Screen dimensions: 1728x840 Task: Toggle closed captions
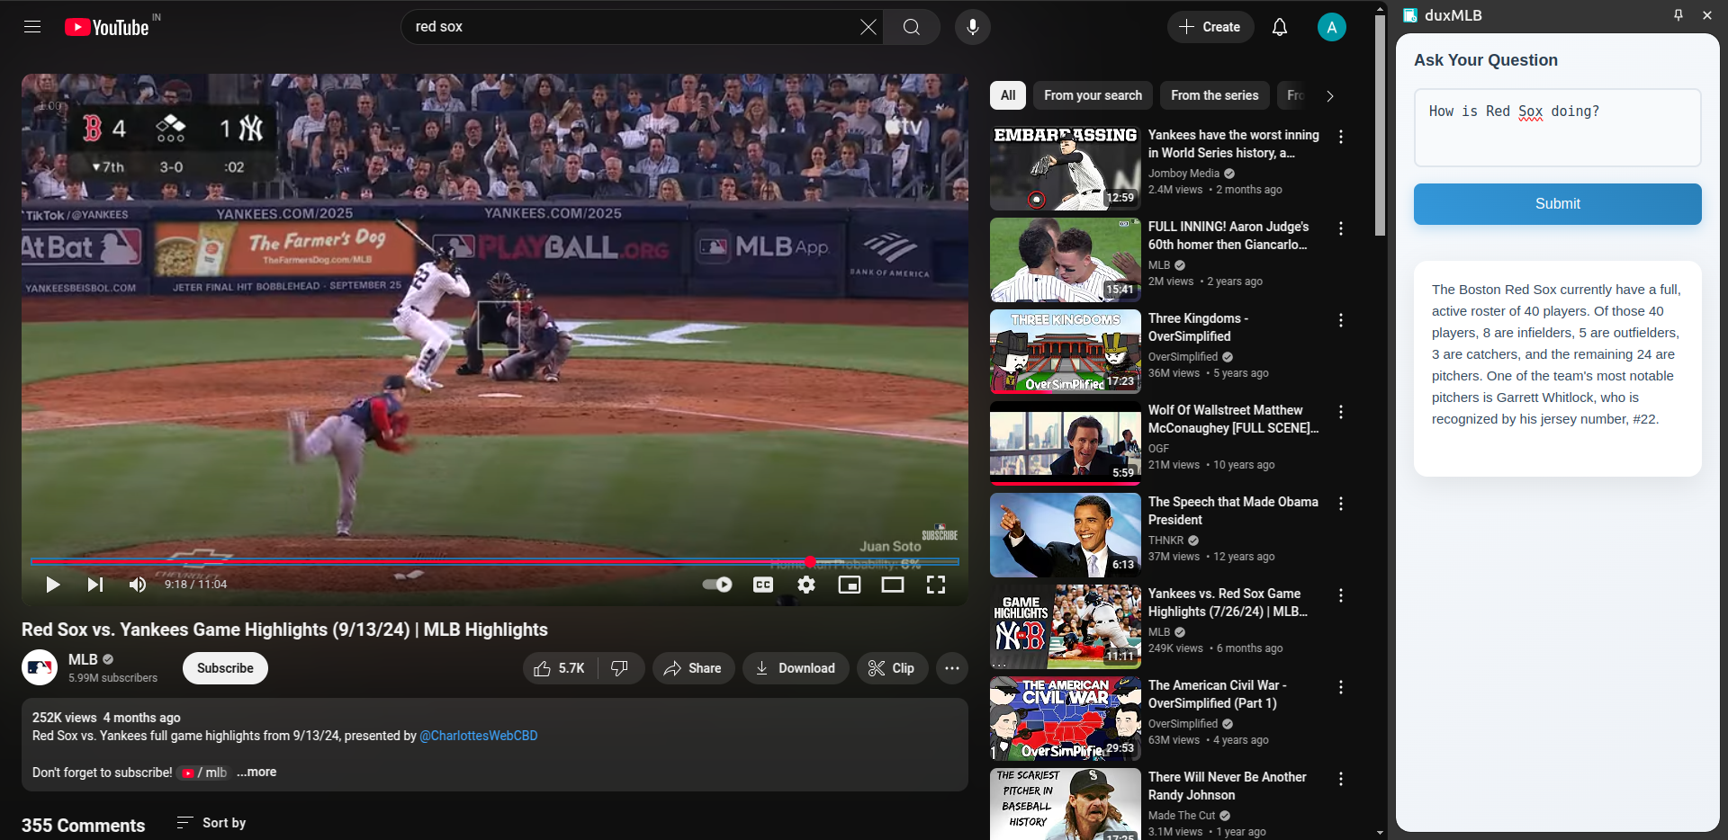[x=763, y=585]
